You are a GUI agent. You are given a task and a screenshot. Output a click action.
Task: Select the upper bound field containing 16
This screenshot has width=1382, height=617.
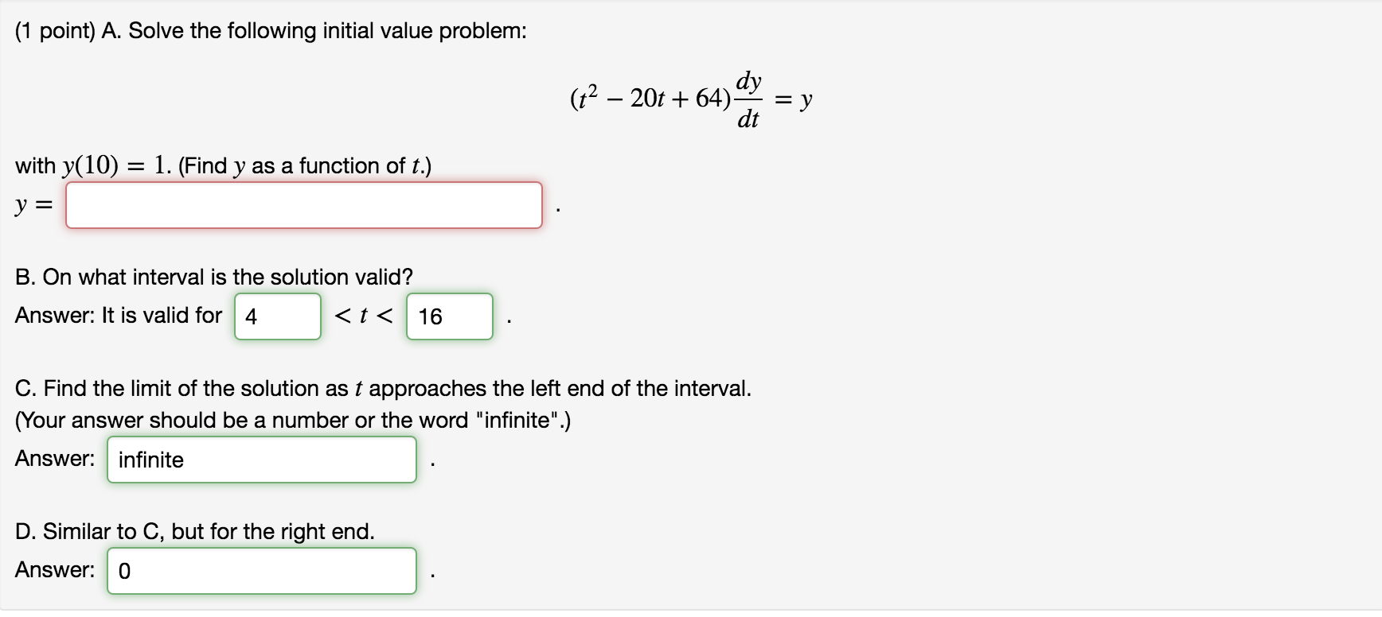[450, 316]
